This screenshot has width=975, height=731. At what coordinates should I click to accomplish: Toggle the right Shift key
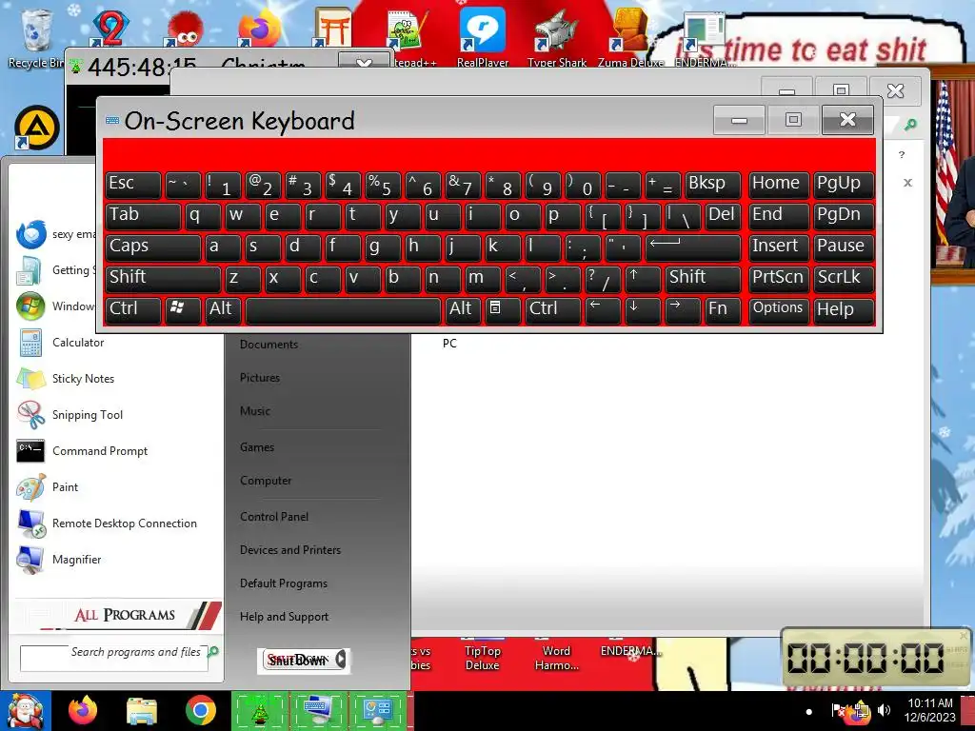[x=703, y=279]
